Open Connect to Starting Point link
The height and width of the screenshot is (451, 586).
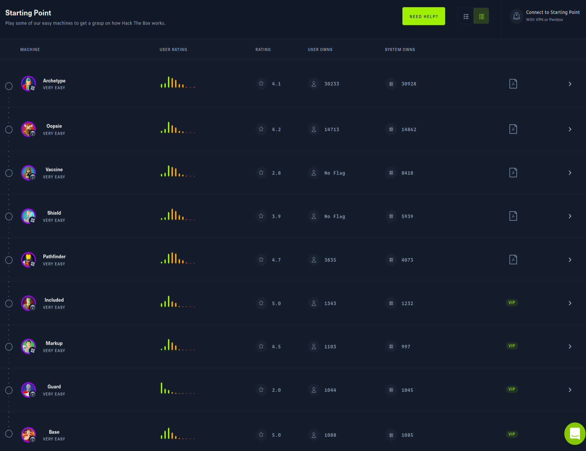point(553,12)
